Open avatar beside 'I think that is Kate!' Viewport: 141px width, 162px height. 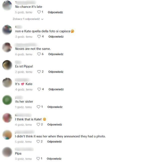point(7,118)
